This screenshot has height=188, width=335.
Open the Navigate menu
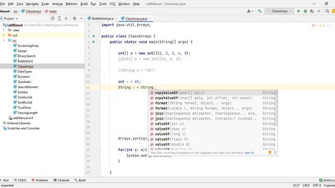point(32,4)
